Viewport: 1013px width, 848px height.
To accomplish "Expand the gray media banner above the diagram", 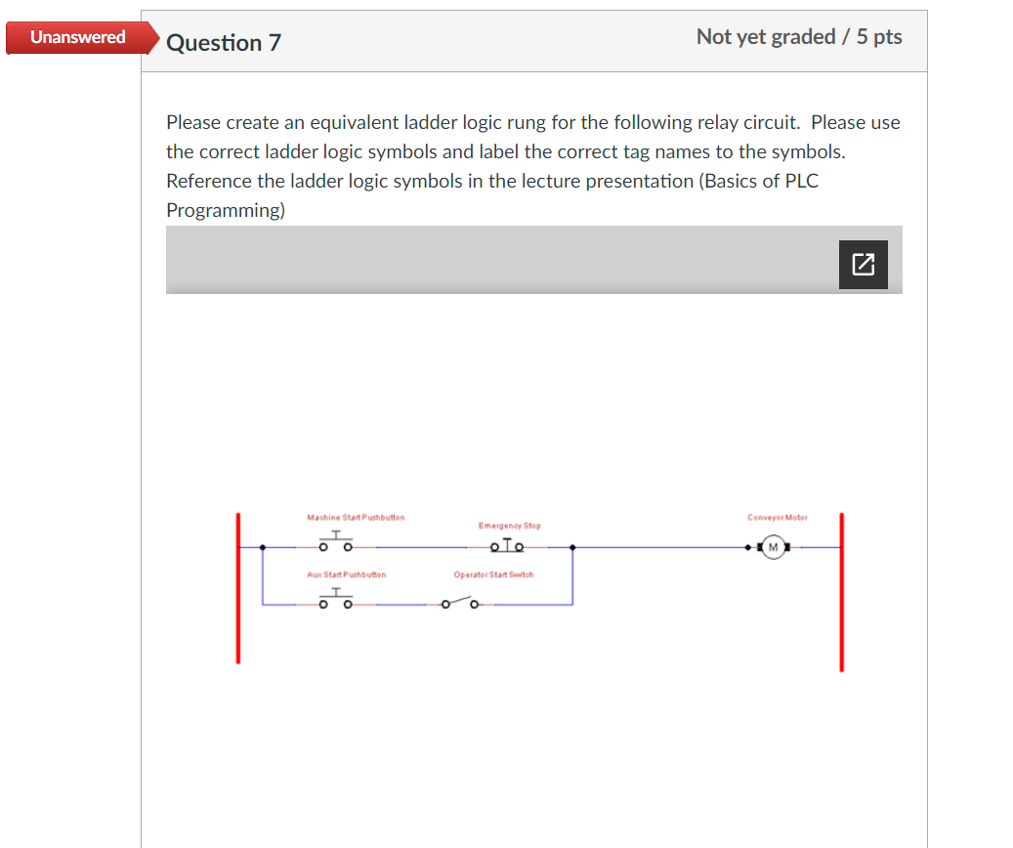I will click(x=534, y=260).
